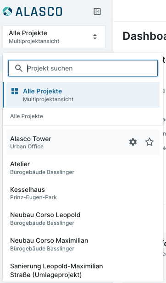The image size is (166, 283).
Task: Close the Alle Projekte project selector box
Action: tap(54, 37)
